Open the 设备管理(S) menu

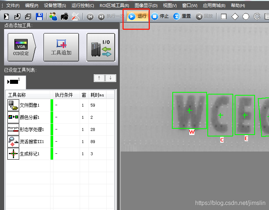pos(55,6)
